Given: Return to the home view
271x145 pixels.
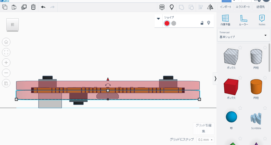Looking at the screenshot, I should coord(6,42).
